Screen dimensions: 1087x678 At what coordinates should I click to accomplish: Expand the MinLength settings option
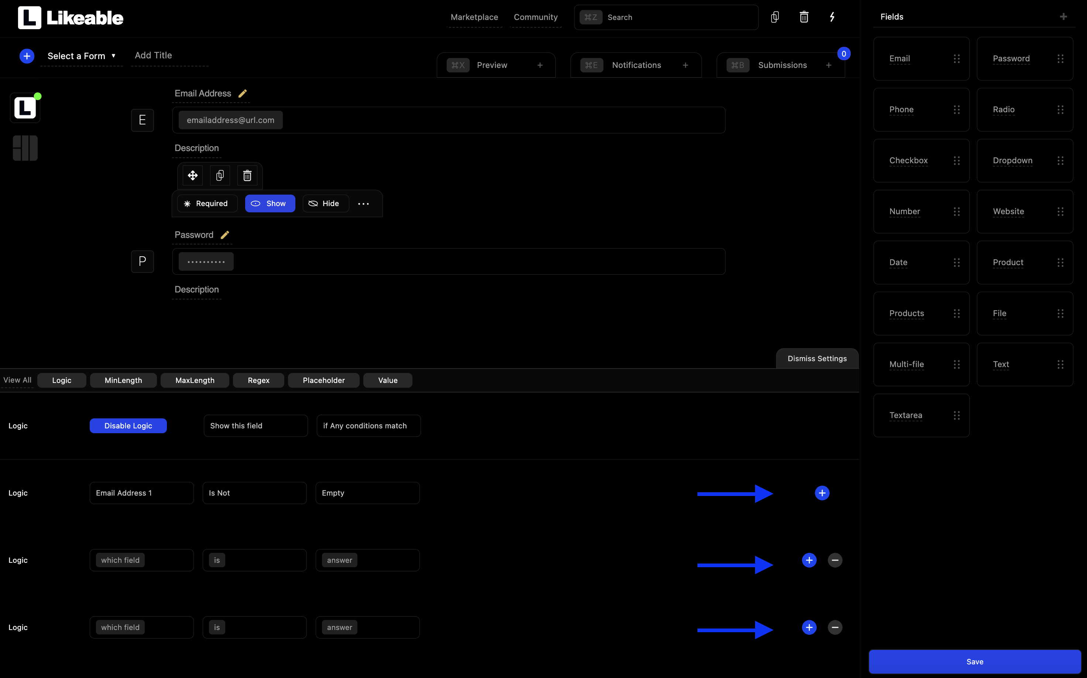tap(123, 380)
